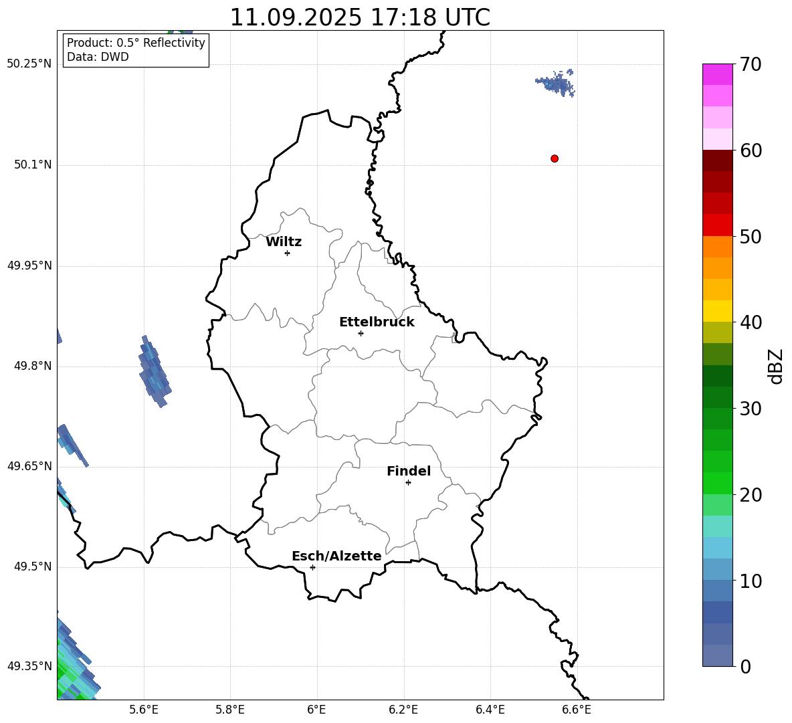The height and width of the screenshot is (723, 792).
Task: Click the Data: DWD text
Action: click(x=98, y=57)
